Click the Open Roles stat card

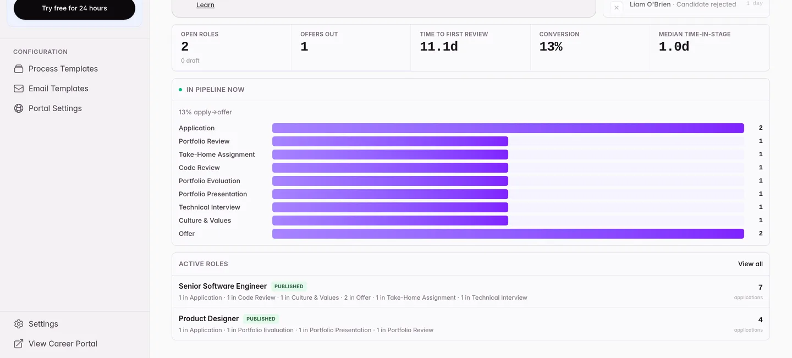click(232, 48)
